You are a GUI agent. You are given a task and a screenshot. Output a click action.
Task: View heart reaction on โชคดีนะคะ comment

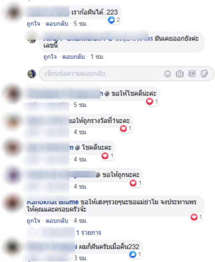click(x=107, y=156)
